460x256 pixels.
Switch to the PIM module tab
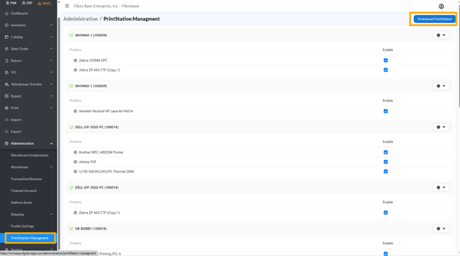coord(11,3)
